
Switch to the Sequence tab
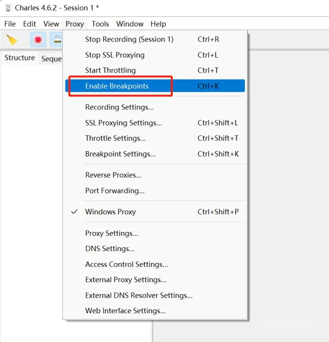point(52,58)
